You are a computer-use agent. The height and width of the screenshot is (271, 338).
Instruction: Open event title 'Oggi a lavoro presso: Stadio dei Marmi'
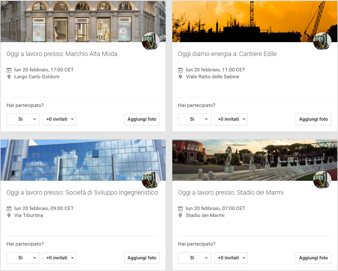pyautogui.click(x=231, y=192)
